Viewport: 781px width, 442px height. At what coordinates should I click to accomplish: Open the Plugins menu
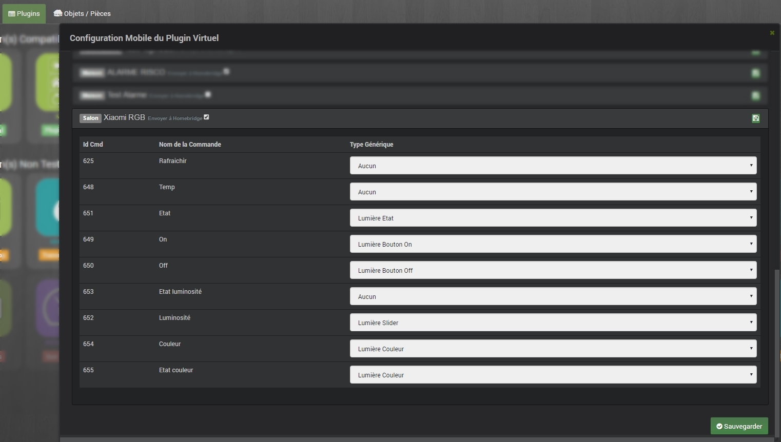(24, 13)
